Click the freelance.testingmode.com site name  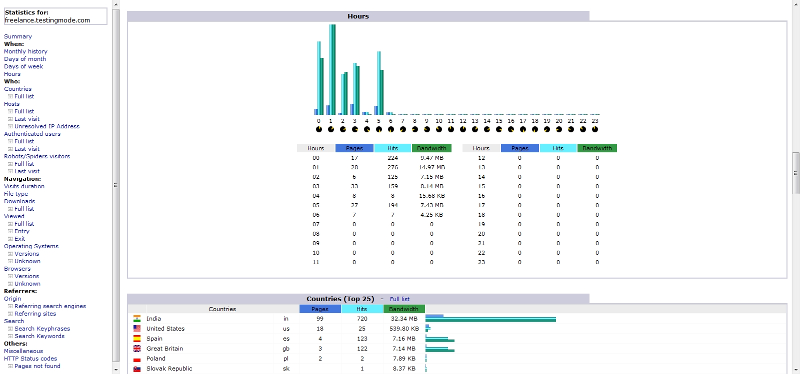(47, 20)
